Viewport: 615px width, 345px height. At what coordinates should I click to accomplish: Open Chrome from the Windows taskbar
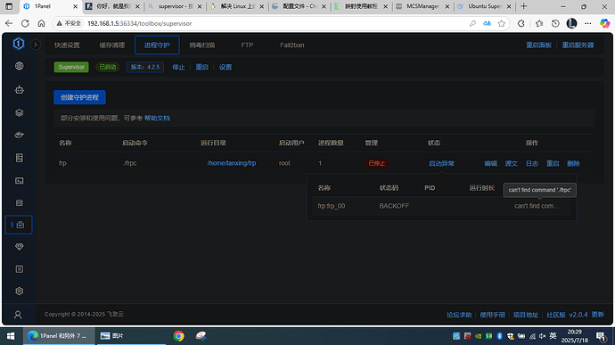[x=179, y=336]
